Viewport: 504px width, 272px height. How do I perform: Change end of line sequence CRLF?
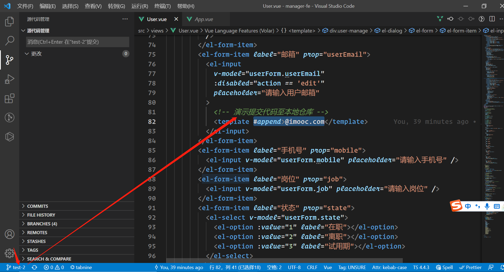pyautogui.click(x=312, y=267)
